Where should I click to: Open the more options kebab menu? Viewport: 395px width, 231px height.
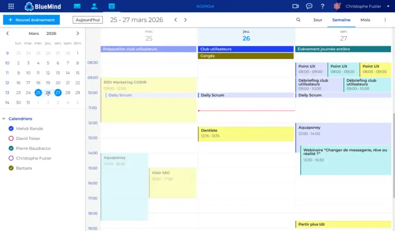pyautogui.click(x=385, y=20)
